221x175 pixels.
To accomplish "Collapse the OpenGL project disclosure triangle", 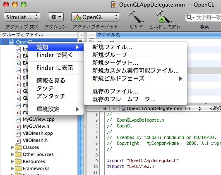I will [5, 42].
